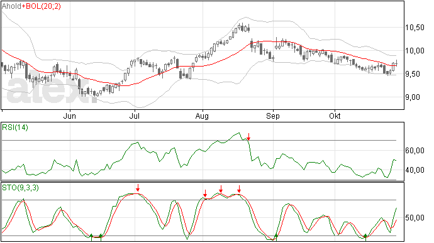
Task: Click the red sell arrow in RSI panel
Action: pyautogui.click(x=248, y=136)
